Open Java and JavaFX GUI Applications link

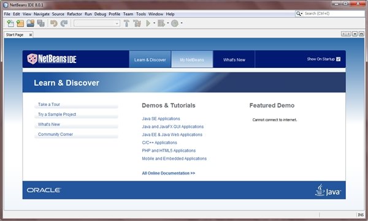click(173, 127)
